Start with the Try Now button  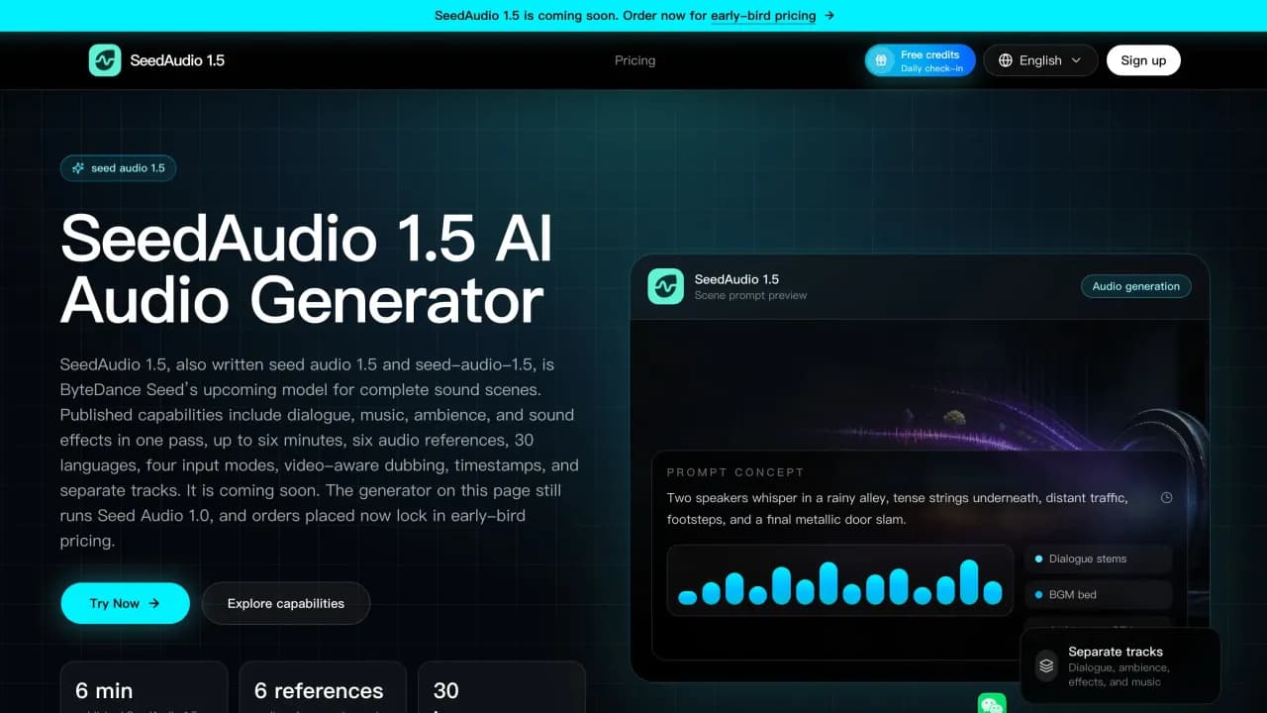pos(125,603)
